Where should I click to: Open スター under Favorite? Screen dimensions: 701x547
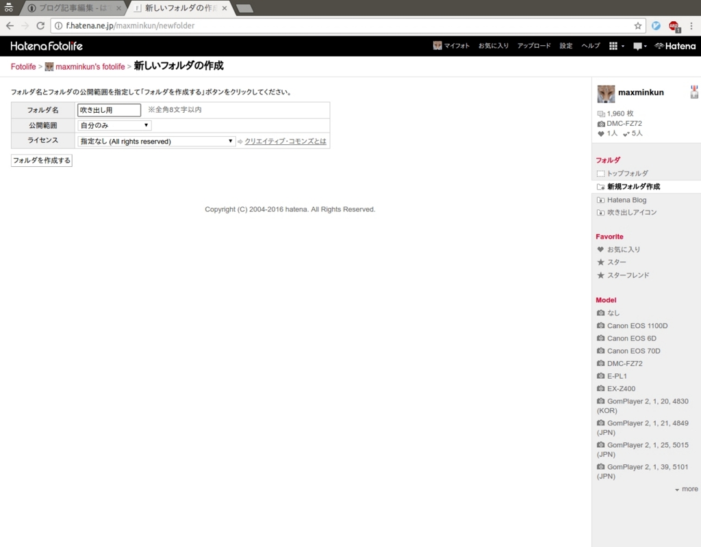pos(616,262)
